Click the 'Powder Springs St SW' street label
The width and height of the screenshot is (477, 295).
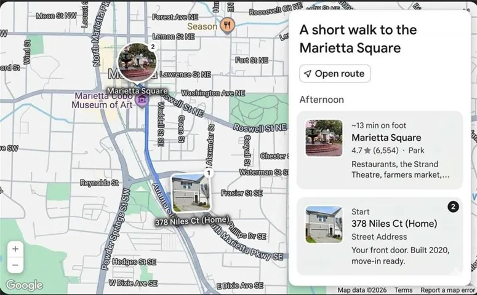(x=115, y=230)
